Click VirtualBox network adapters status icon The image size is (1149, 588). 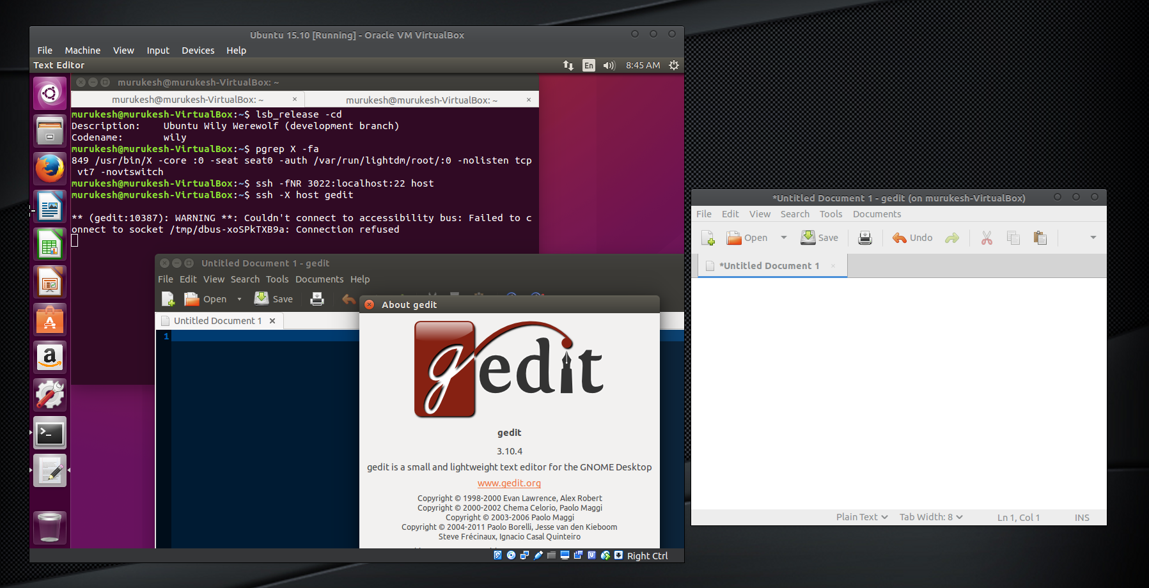pos(524,555)
